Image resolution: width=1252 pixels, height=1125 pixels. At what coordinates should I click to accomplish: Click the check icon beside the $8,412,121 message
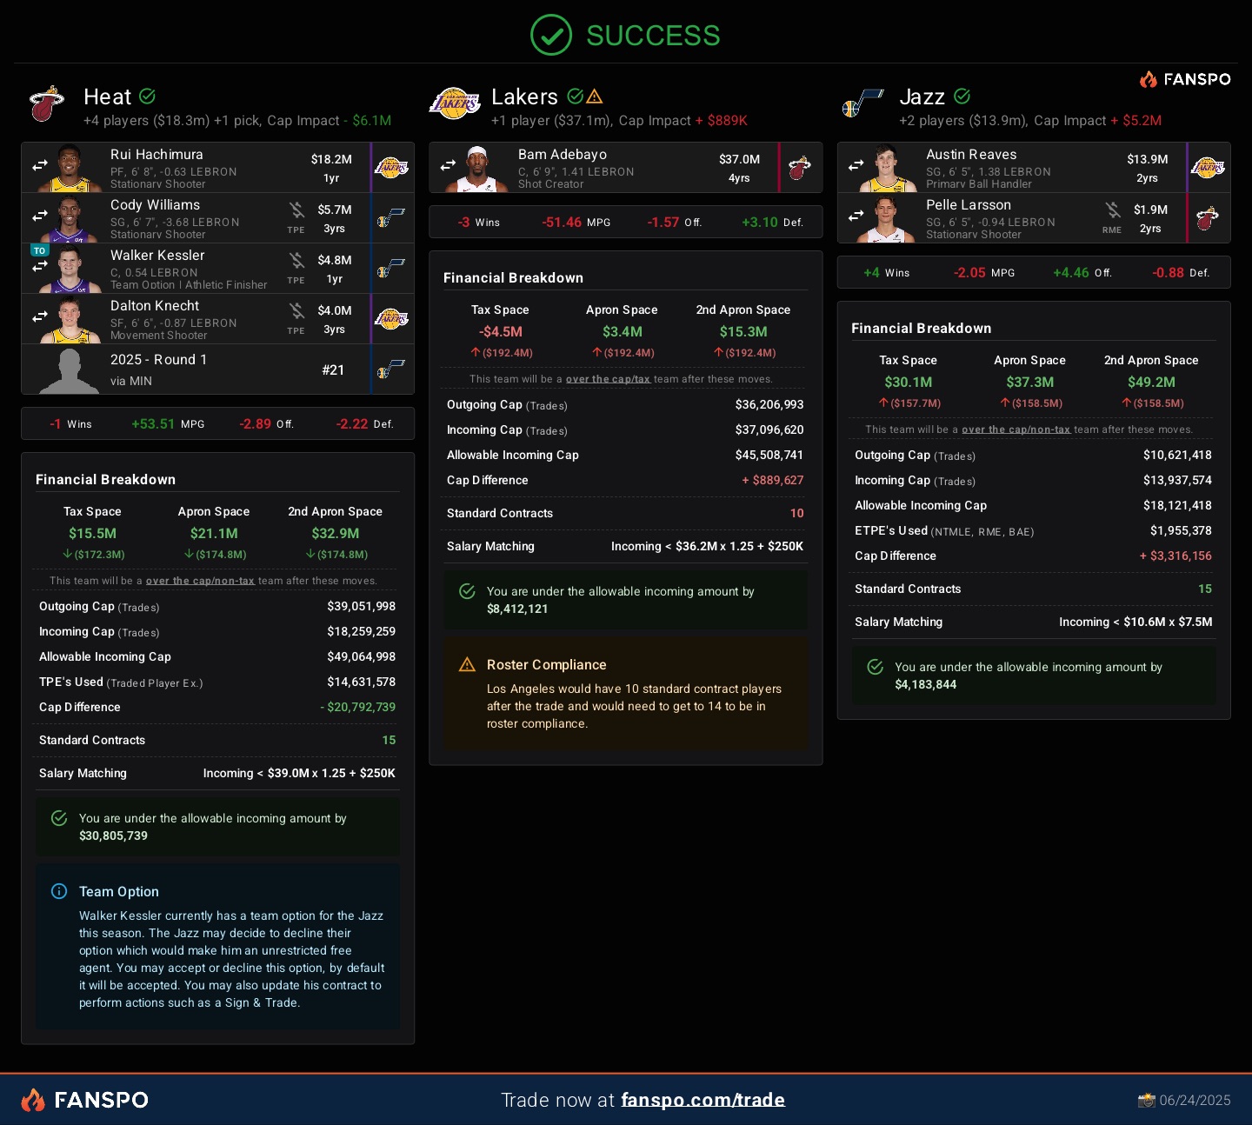[x=467, y=591]
